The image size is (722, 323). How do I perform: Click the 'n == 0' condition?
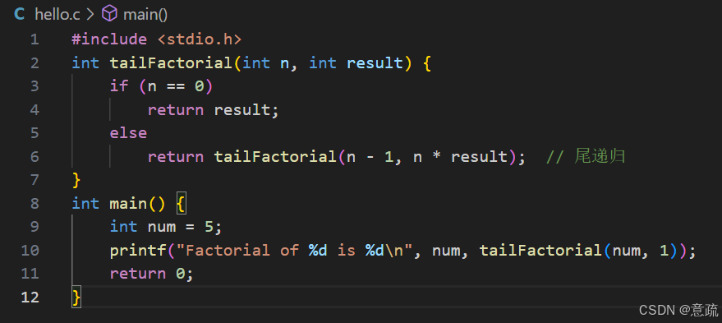pyautogui.click(x=176, y=86)
